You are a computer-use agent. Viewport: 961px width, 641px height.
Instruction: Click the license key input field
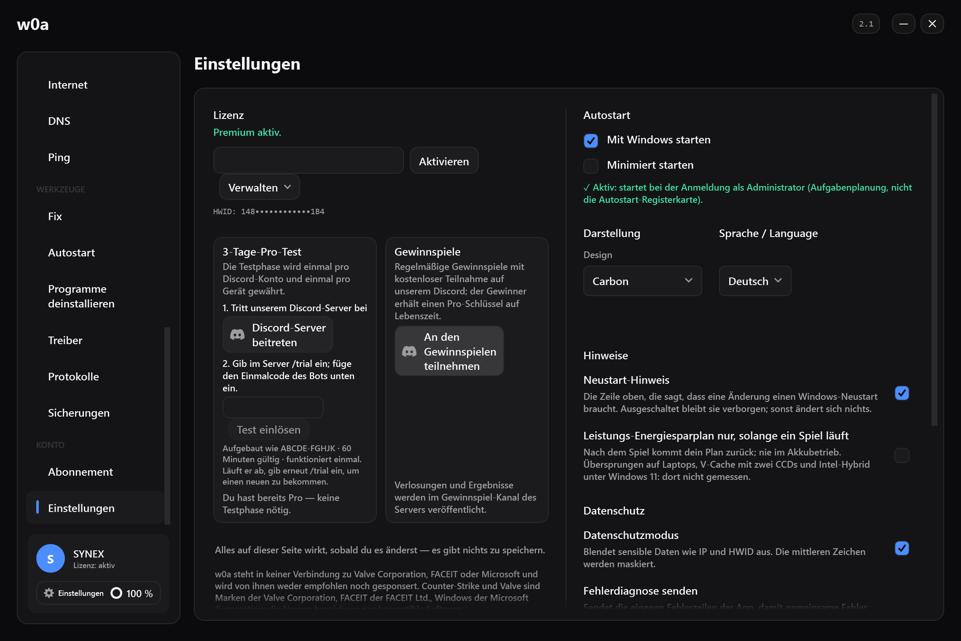click(309, 161)
